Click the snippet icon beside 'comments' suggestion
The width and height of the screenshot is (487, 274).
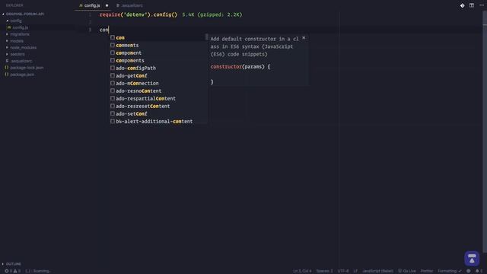point(113,45)
